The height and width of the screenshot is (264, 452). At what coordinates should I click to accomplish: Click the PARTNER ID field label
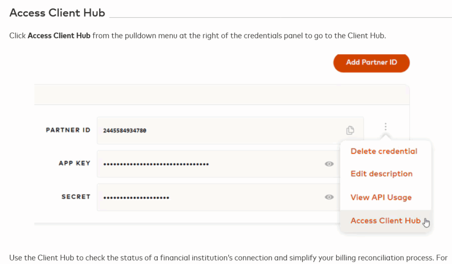[68, 130]
